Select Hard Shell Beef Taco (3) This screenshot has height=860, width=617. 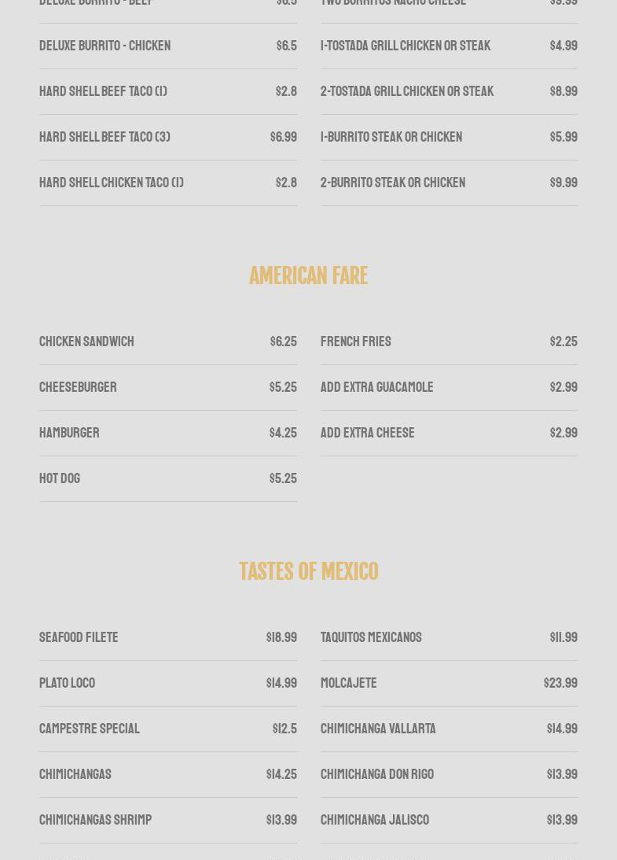pos(105,137)
